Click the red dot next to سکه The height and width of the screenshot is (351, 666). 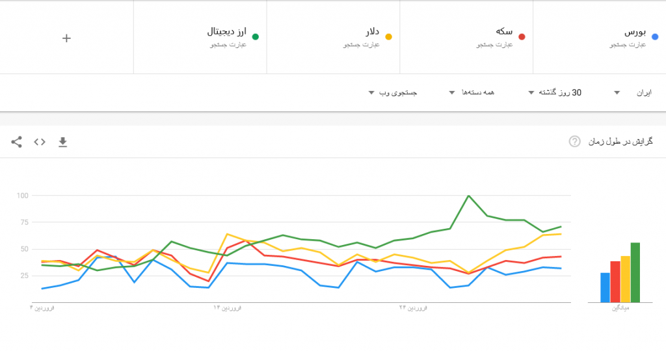pos(522,37)
